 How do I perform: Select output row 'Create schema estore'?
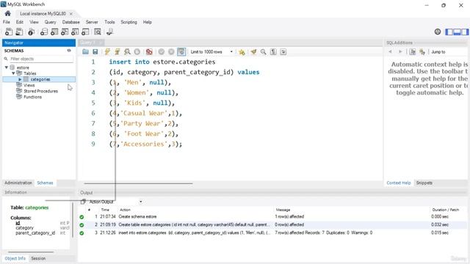point(272,217)
